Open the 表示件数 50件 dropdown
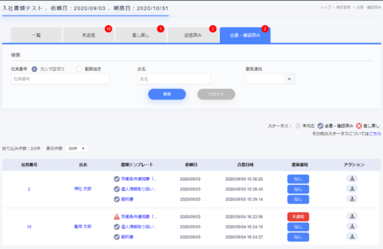Viewport: 383px width, 249px height. pos(77,148)
